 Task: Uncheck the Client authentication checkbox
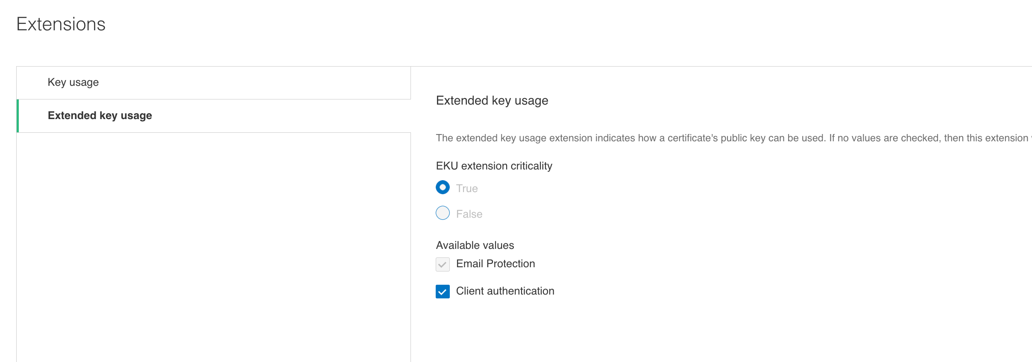[443, 292]
